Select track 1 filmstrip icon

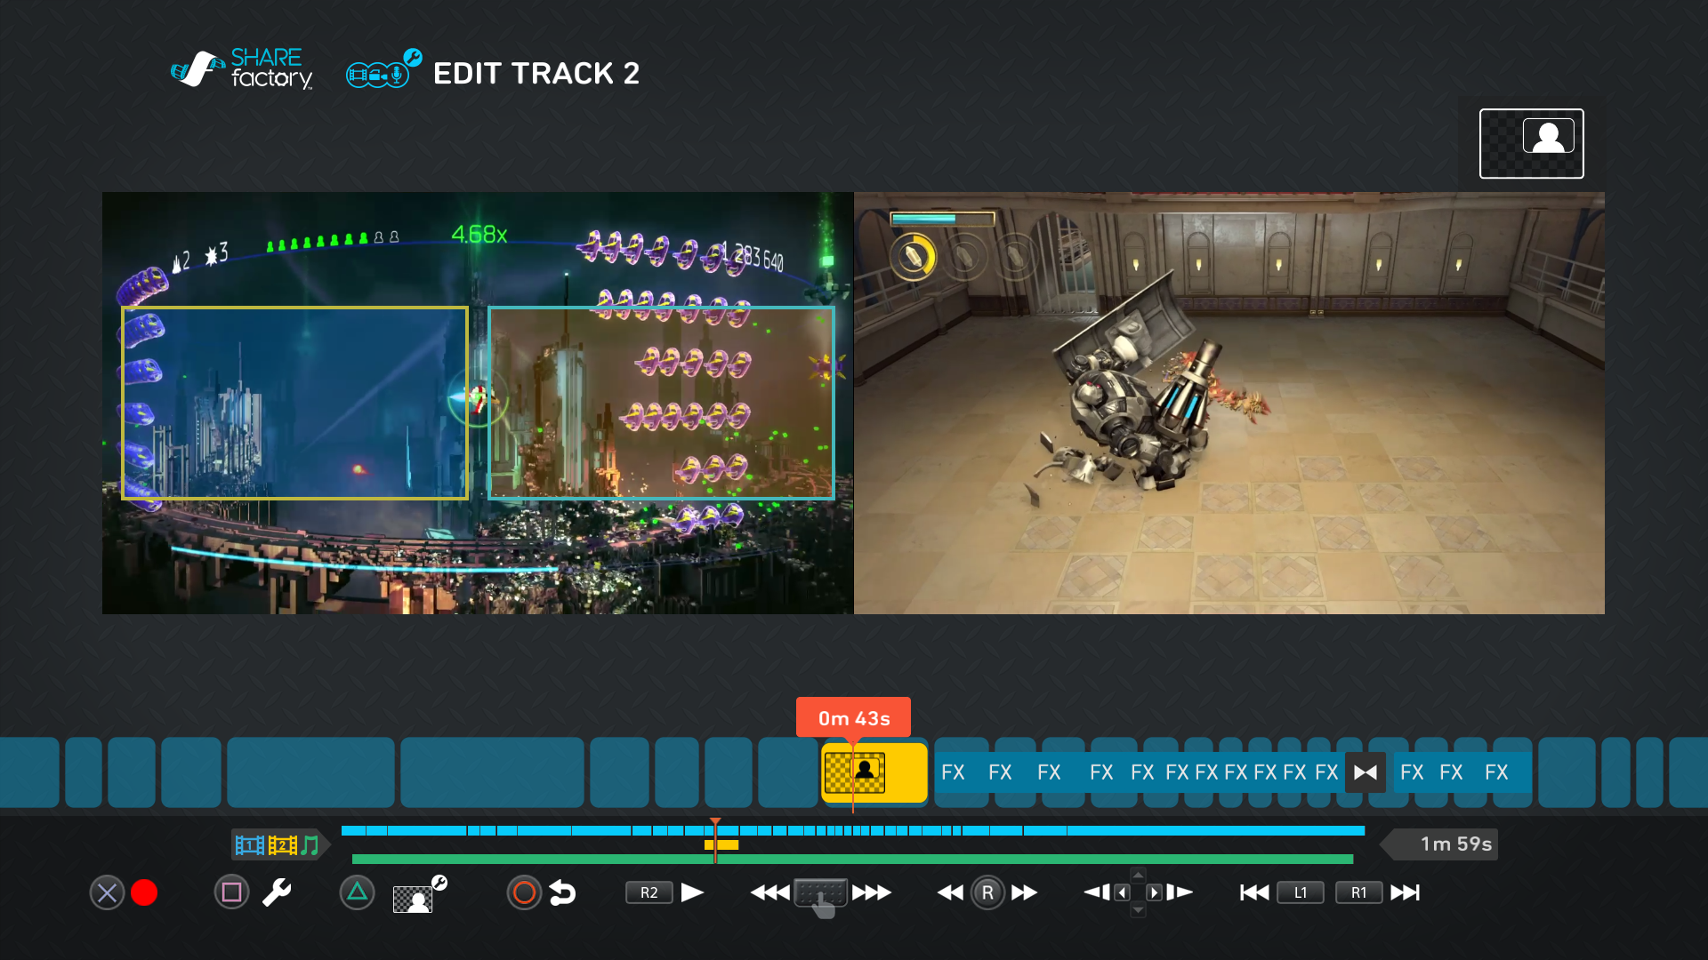click(x=249, y=844)
